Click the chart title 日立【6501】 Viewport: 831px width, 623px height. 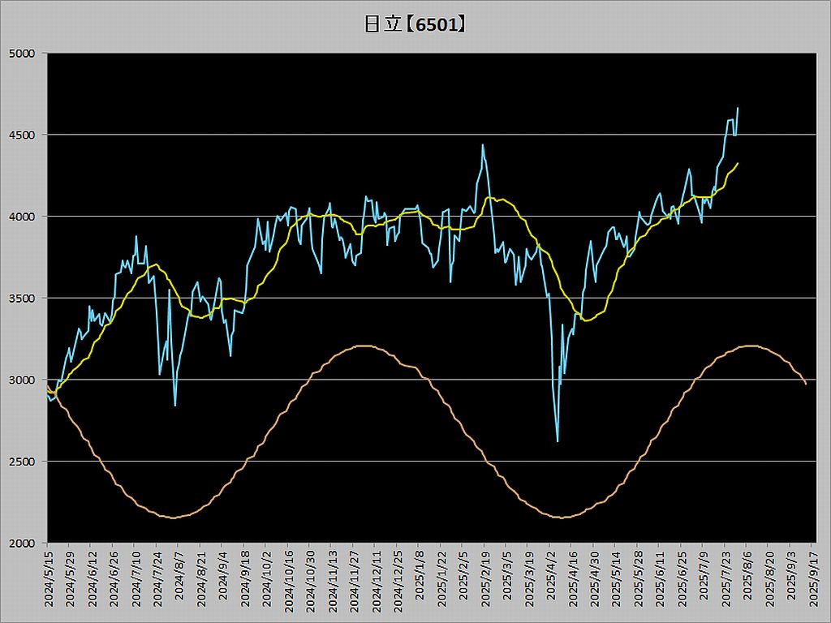[x=415, y=24]
